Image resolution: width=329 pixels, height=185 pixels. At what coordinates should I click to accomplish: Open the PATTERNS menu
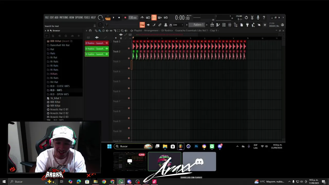64,17
